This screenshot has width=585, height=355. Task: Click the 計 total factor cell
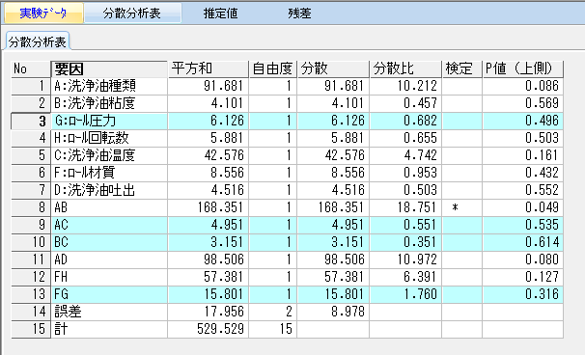click(x=109, y=329)
